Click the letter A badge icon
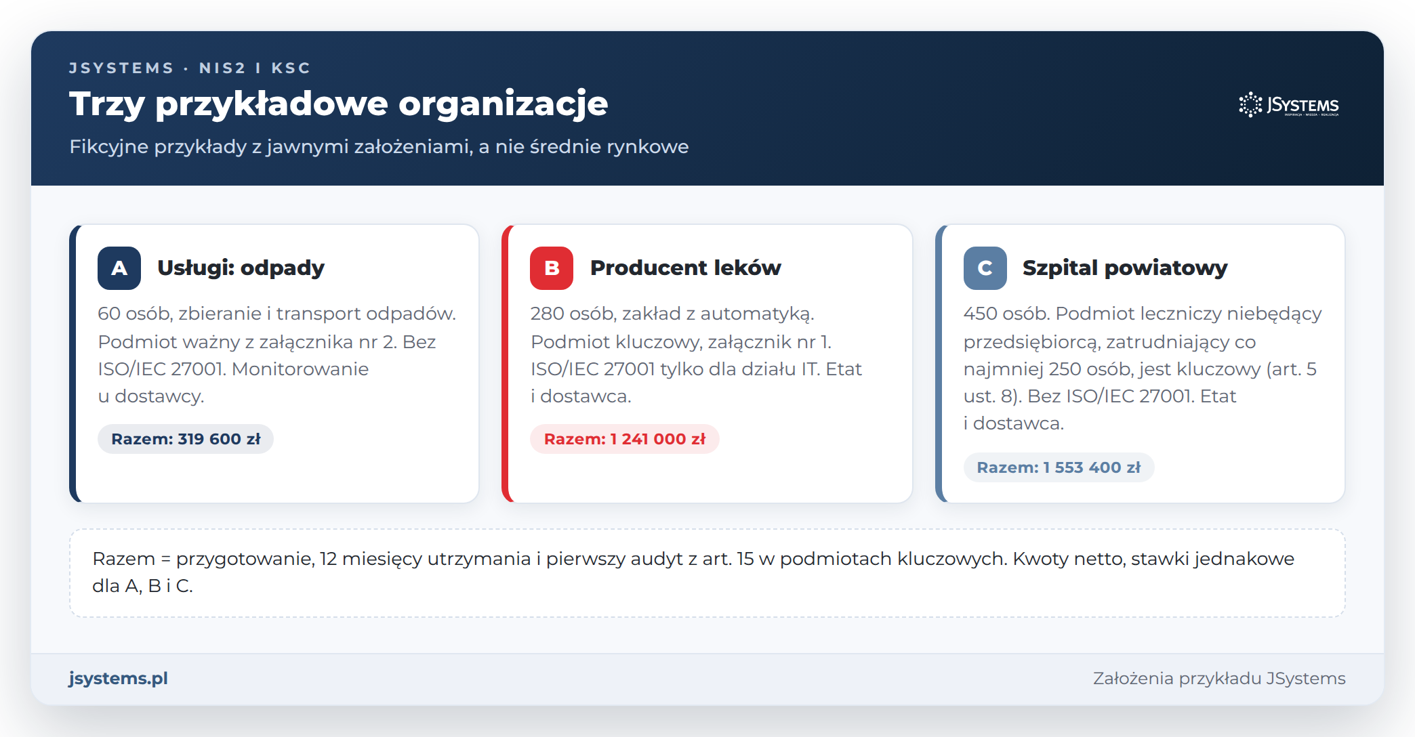The image size is (1415, 737). [119, 268]
